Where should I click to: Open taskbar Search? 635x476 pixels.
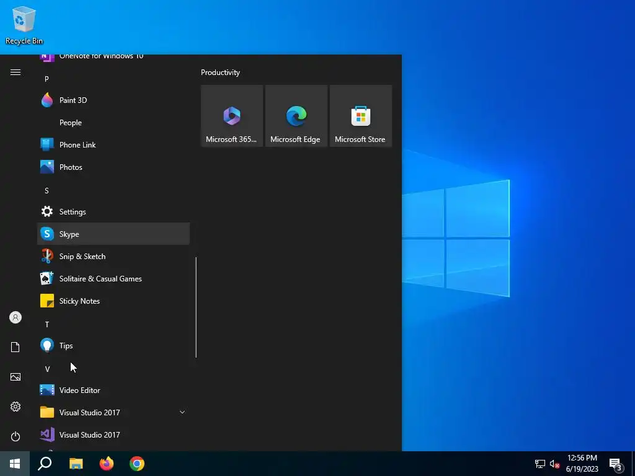pos(45,464)
